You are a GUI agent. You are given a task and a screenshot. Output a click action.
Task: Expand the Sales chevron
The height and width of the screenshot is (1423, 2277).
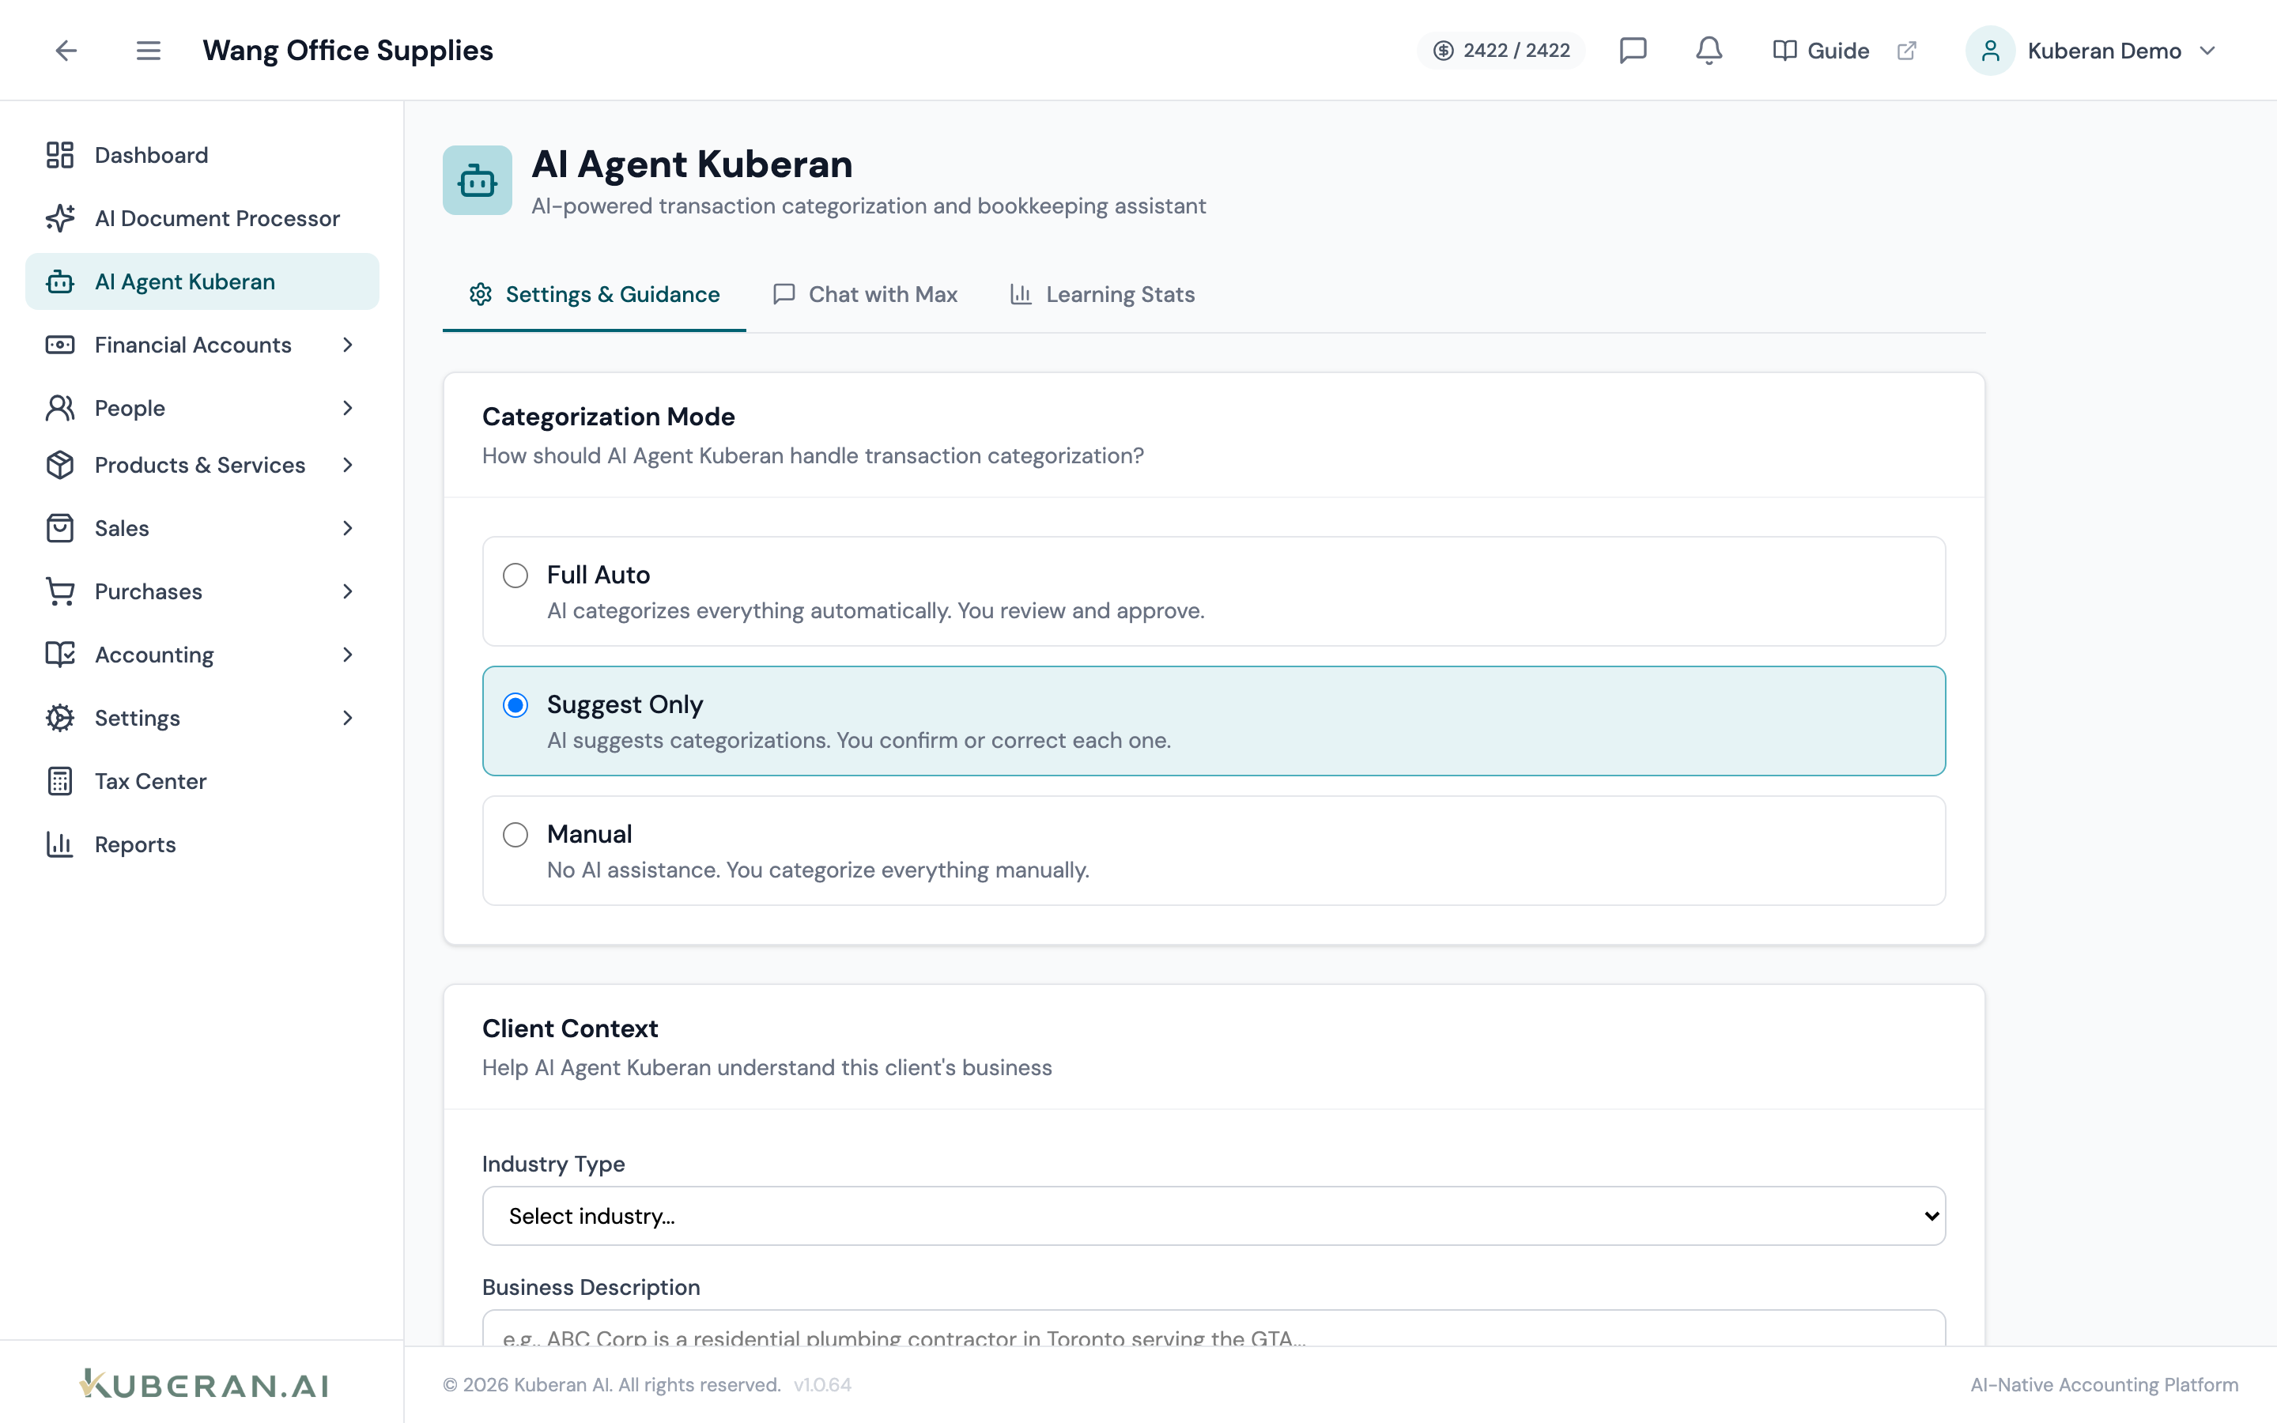(348, 528)
